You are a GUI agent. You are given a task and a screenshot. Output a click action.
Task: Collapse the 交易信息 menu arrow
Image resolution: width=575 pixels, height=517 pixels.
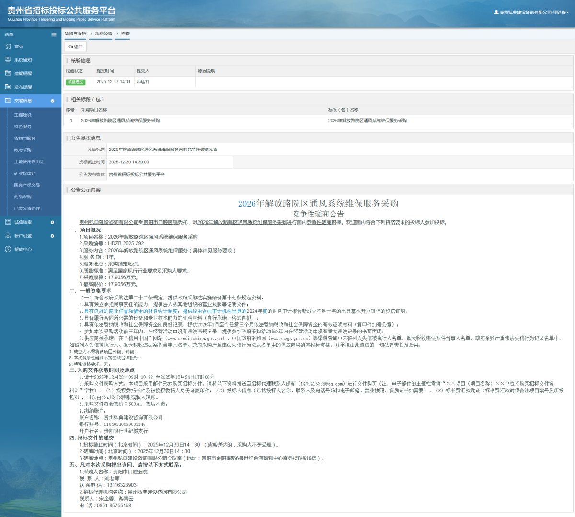52,101
